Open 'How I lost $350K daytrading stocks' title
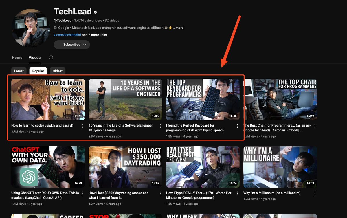 coord(119,195)
